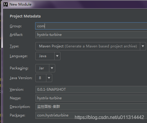Focus the Group input field
The width and height of the screenshot is (147, 123).
[x=91, y=26]
